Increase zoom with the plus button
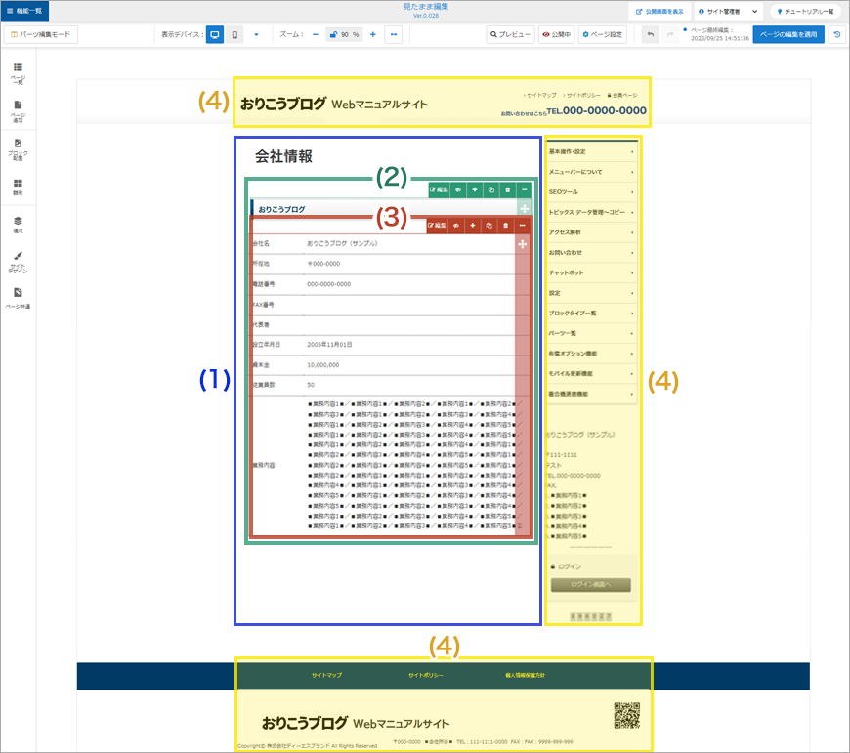The width and height of the screenshot is (850, 753). click(372, 34)
